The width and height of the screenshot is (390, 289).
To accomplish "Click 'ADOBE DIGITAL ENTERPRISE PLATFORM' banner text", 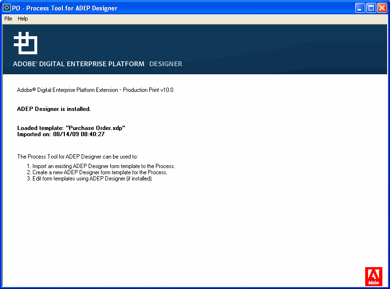I will [79, 64].
